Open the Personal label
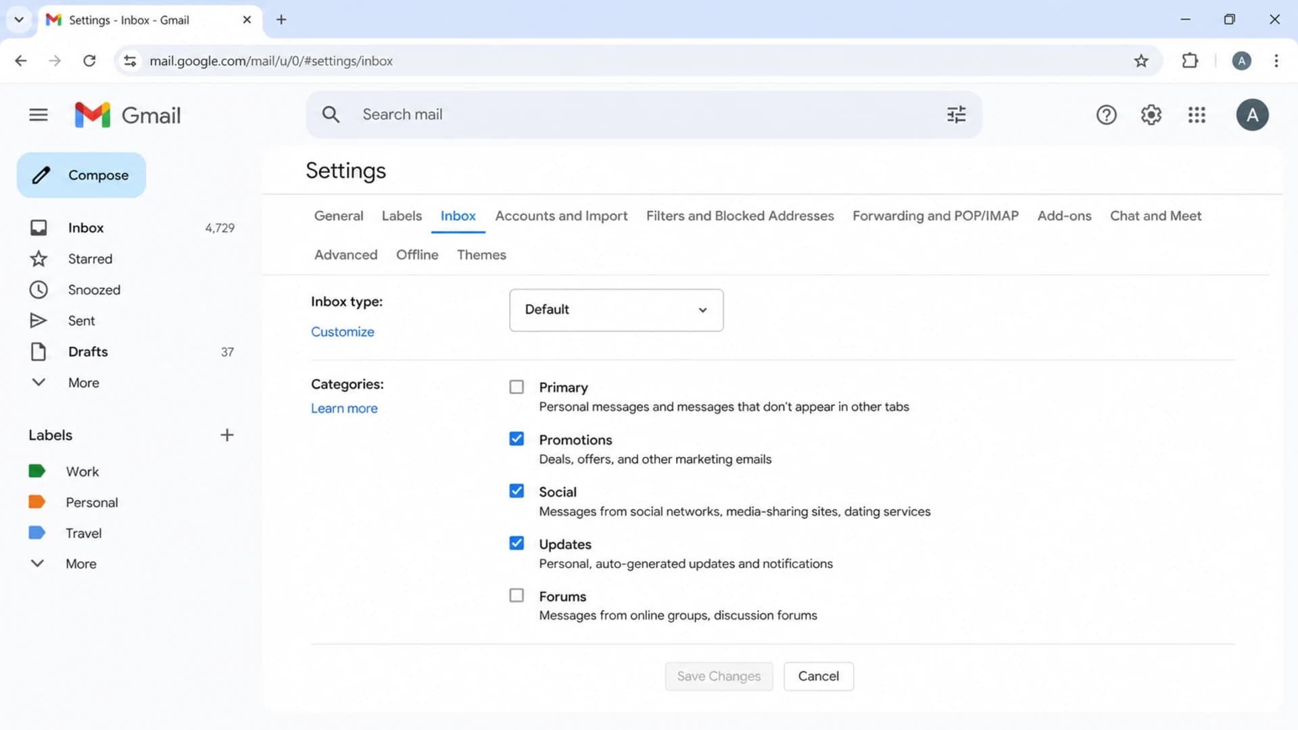 pos(92,502)
